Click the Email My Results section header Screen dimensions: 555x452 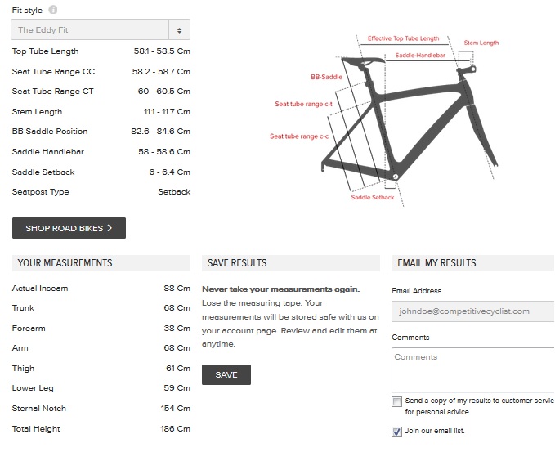click(x=436, y=263)
